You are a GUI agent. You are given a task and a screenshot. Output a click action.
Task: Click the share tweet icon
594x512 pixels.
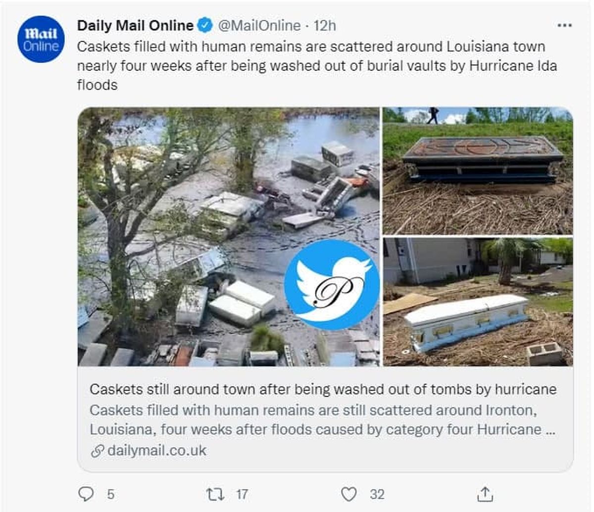pos(485,494)
